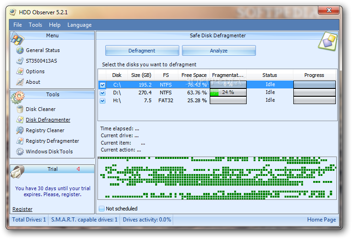Uncheck the D:\ drive checkbox
This screenshot has height=239, width=352.
click(103, 93)
